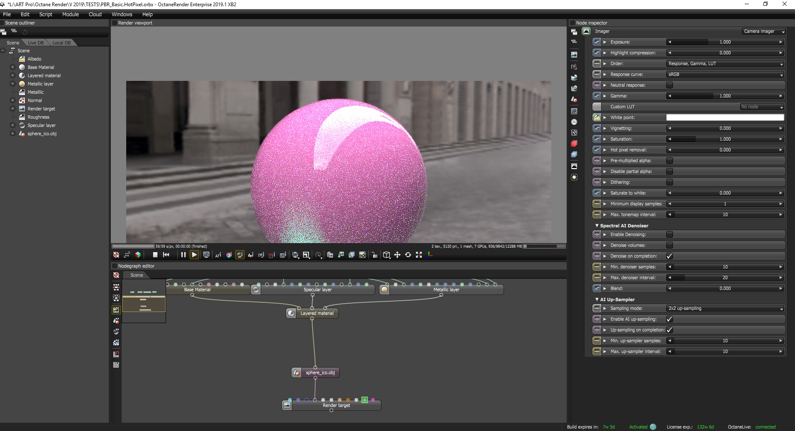Image resolution: width=795 pixels, height=431 pixels.
Task: Select the Metallic layer node in nodegraph
Action: tap(442, 290)
